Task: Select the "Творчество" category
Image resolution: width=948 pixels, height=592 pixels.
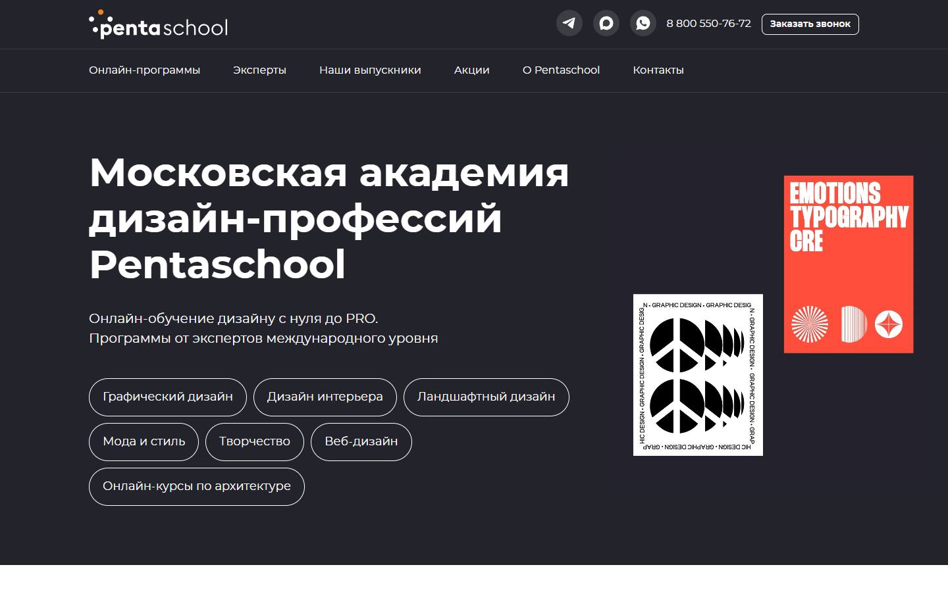Action: coord(255,442)
